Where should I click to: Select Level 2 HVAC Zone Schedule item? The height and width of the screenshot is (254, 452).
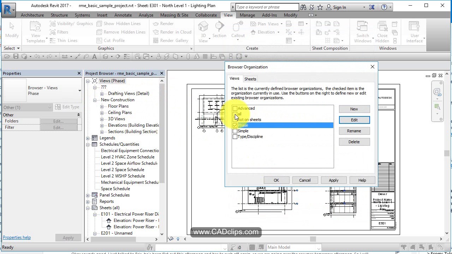pyautogui.click(x=127, y=157)
